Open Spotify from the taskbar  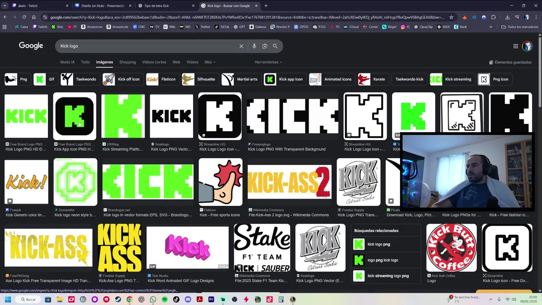click(165, 299)
